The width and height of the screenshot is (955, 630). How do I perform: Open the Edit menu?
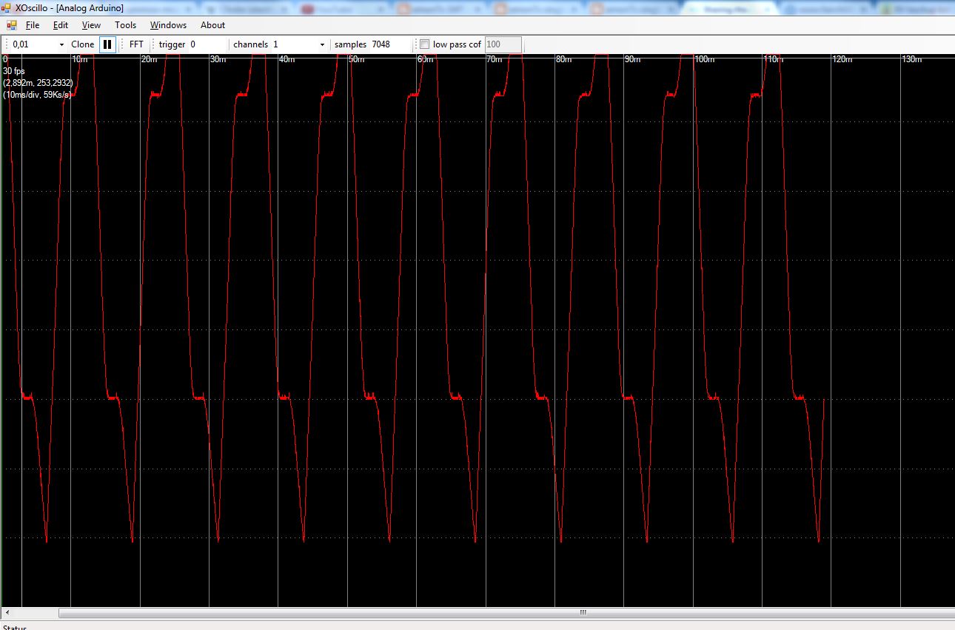(x=61, y=25)
